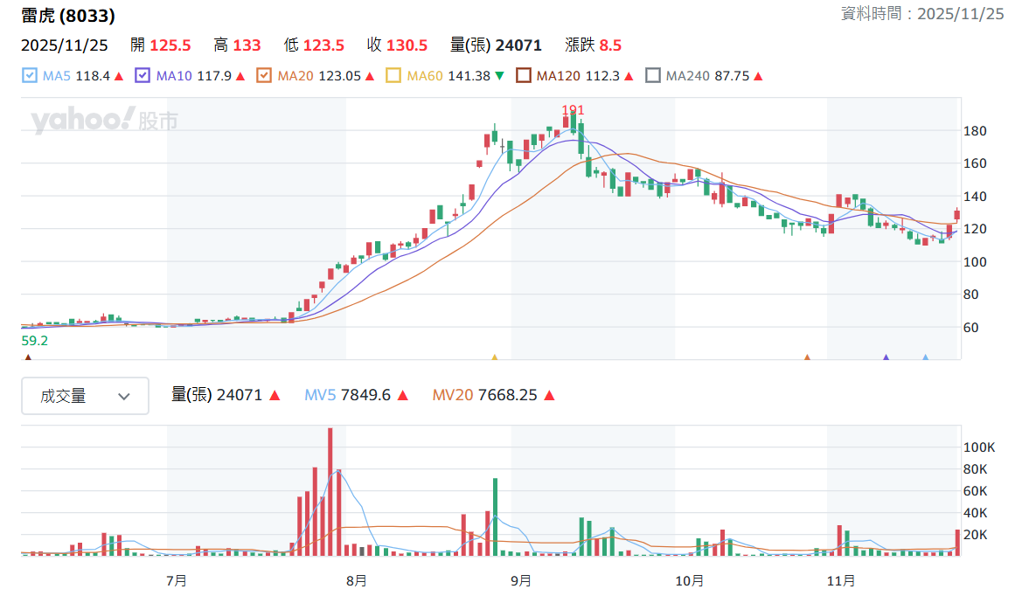Click the 191 peak price label
1029x596 pixels.
(x=573, y=109)
